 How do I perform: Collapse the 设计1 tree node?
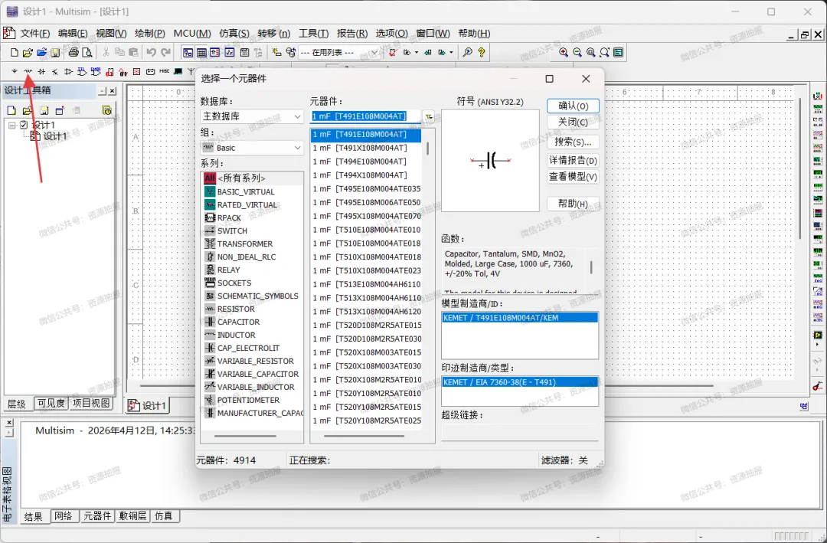tap(11, 126)
